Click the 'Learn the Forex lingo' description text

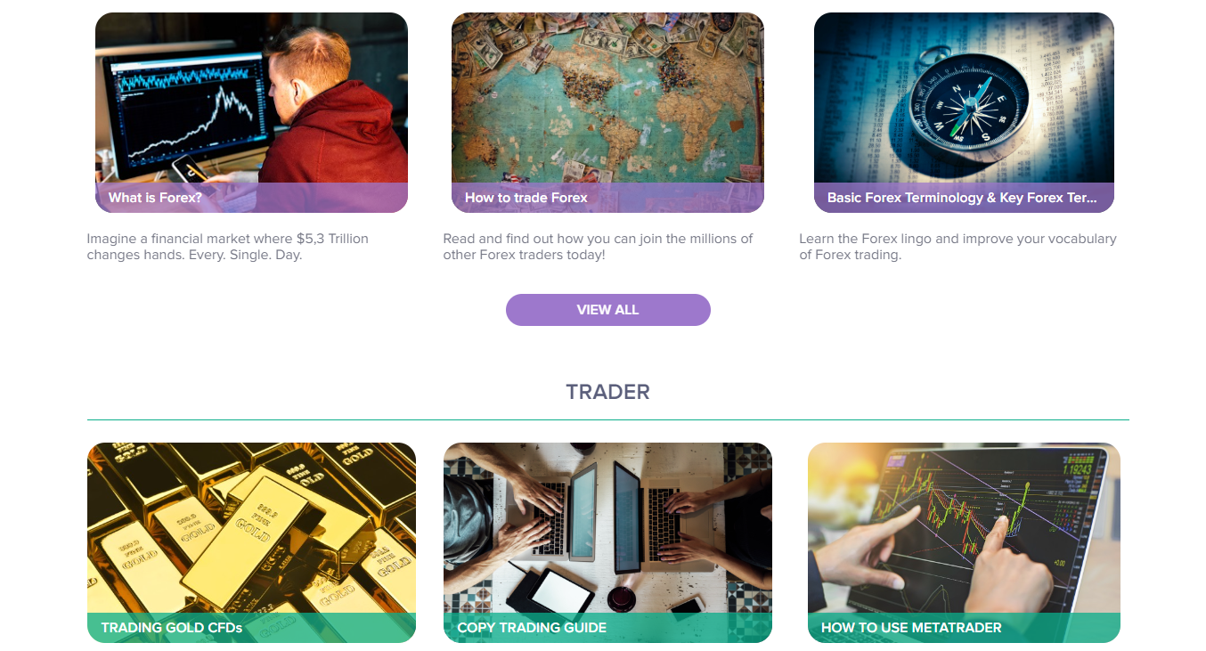pyautogui.click(x=957, y=247)
